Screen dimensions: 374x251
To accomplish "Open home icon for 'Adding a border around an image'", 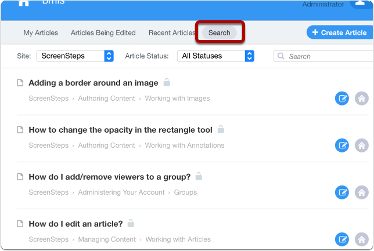I will [x=362, y=99].
